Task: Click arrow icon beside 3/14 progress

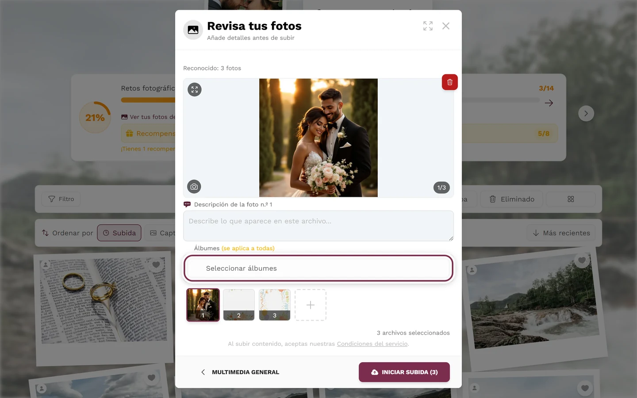Action: [549, 103]
